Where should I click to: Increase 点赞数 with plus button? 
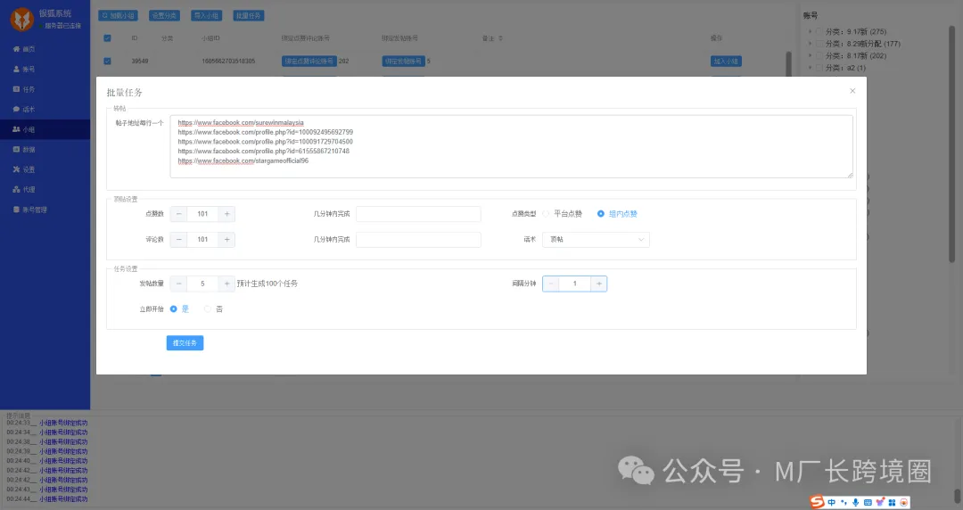coord(226,214)
